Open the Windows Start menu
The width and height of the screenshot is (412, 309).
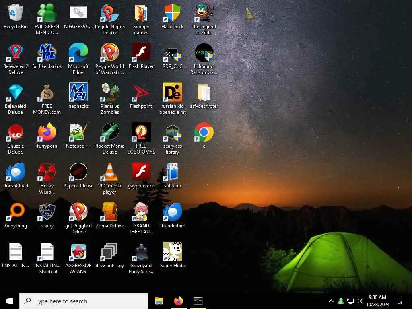click(10, 301)
